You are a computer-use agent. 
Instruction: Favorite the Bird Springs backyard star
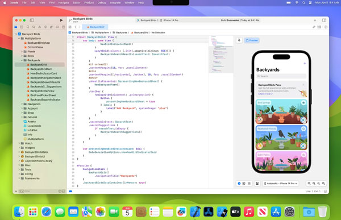click(x=303, y=102)
